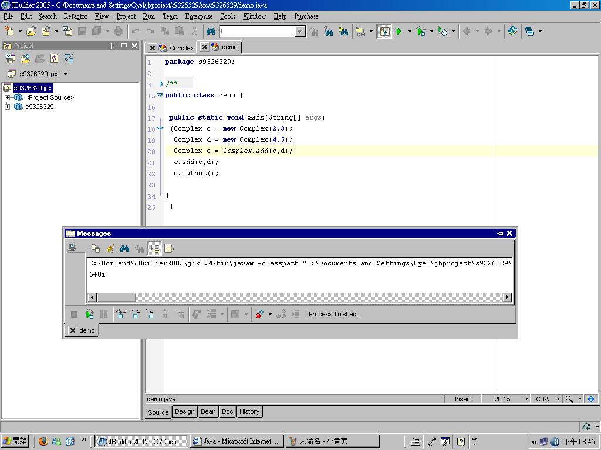601x450 pixels.
Task: Click the Add Breakpoint red dot icon
Action: [x=259, y=314]
